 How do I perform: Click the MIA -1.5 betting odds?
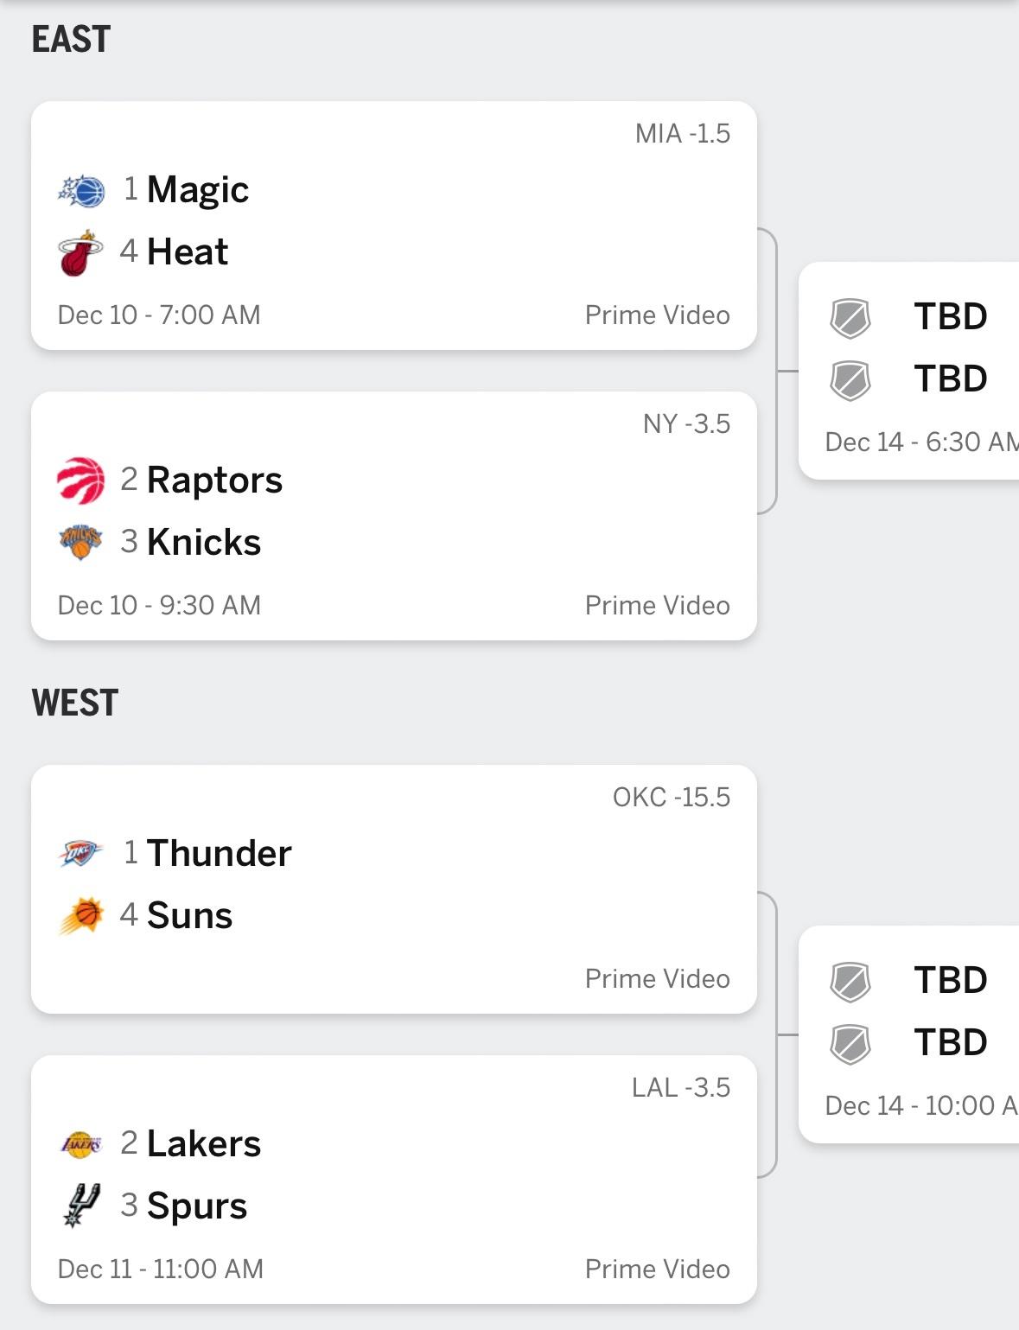pos(682,134)
